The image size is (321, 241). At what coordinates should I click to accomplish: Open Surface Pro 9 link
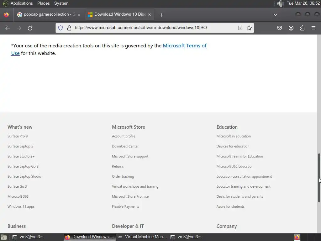18,136
